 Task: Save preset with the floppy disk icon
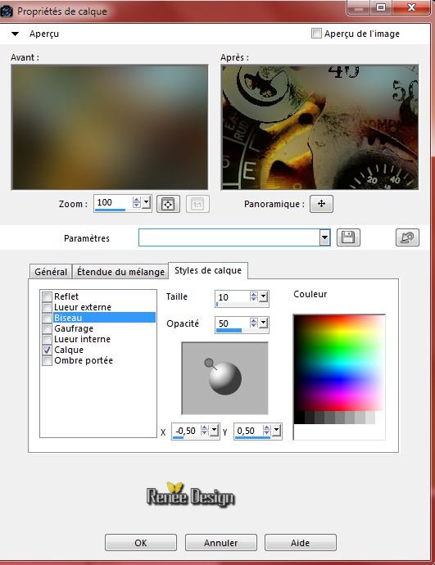[348, 237]
